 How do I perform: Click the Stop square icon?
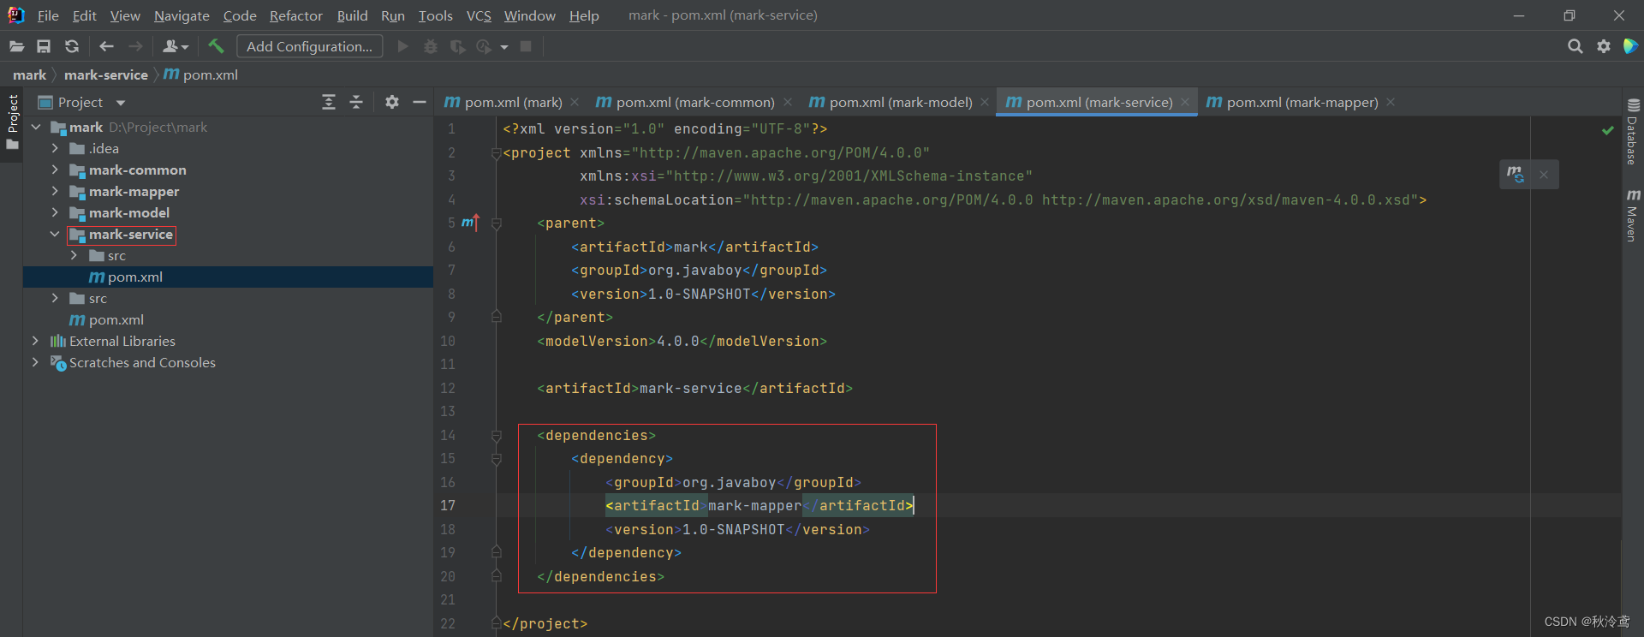526,46
